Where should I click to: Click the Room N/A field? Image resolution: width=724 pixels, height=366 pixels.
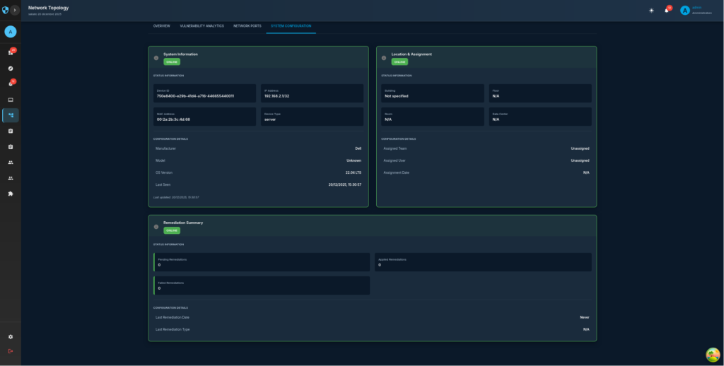[433, 117]
